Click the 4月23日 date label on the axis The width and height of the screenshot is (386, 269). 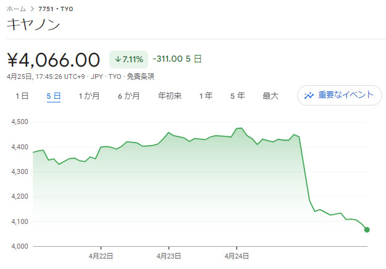[x=167, y=255]
